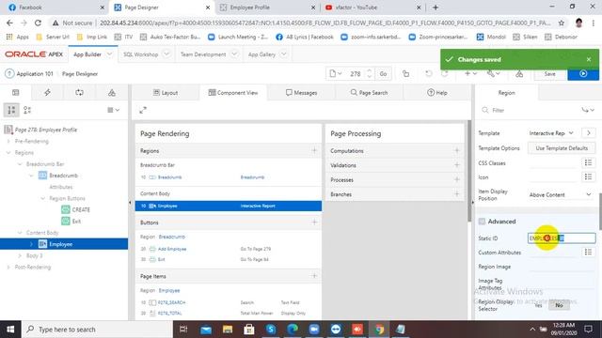The image size is (602, 338).
Task: Click the Add Employee button link
Action: [x=172, y=249]
